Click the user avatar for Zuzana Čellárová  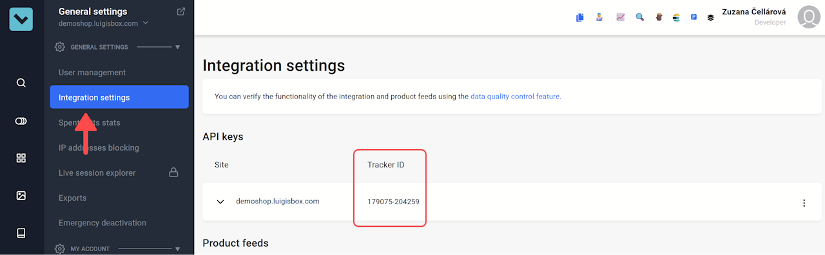coord(809,17)
